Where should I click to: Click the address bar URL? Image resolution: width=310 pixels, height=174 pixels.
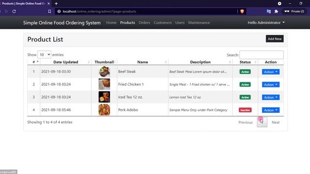coord(99,12)
